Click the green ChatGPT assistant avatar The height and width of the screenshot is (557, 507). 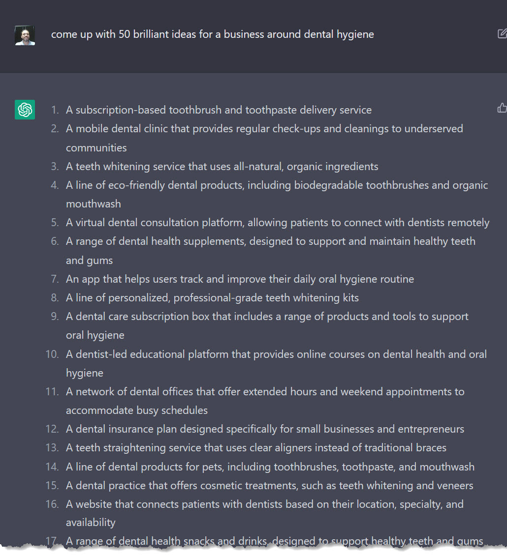[x=25, y=110]
